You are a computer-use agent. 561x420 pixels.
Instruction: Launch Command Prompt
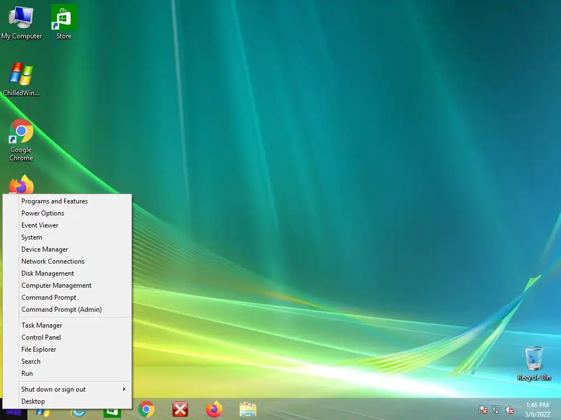(67, 297)
